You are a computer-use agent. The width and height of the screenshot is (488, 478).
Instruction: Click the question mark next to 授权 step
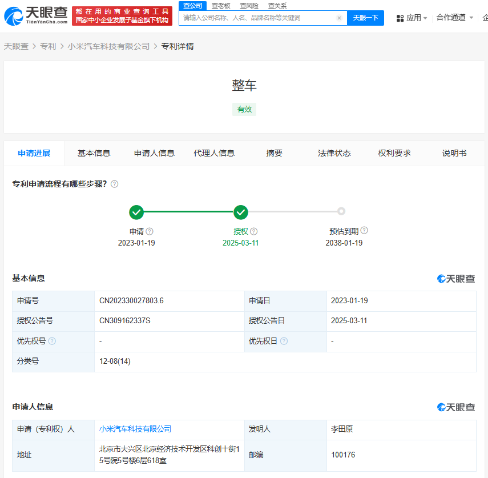click(253, 231)
